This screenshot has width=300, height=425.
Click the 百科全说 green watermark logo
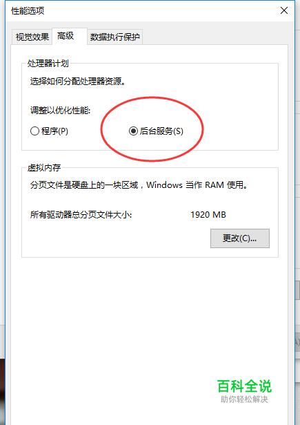244,386
